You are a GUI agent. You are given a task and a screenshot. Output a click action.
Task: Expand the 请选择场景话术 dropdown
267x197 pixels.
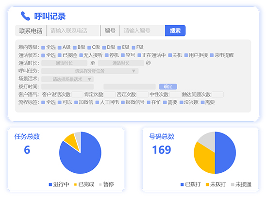67,79
